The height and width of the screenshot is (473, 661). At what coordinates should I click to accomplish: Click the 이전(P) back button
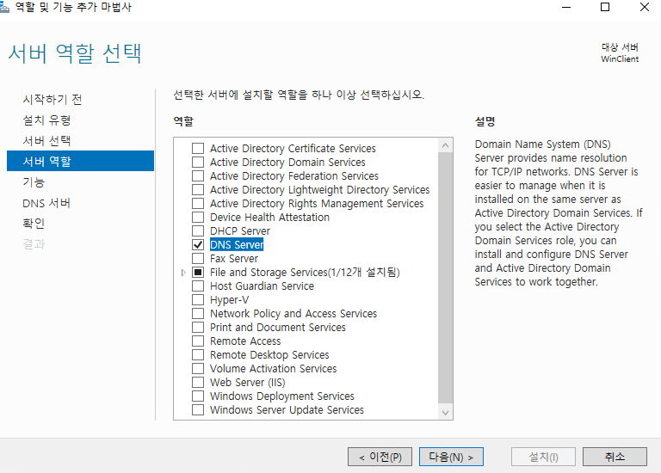click(x=380, y=457)
